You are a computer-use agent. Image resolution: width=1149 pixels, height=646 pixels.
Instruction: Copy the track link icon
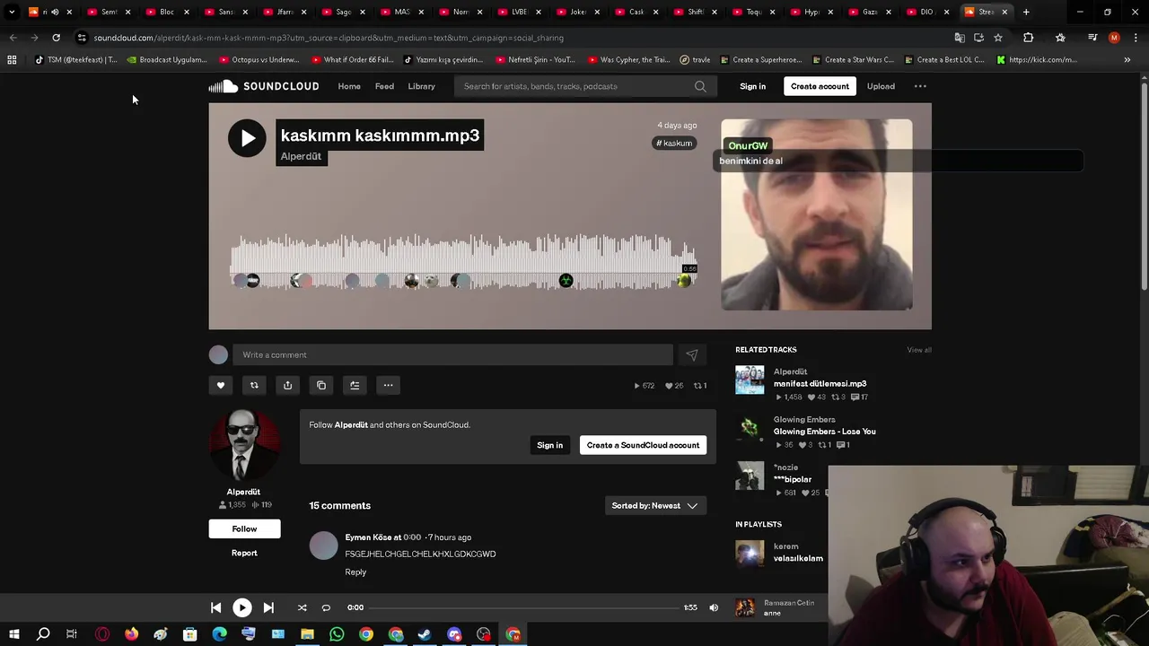(x=321, y=385)
